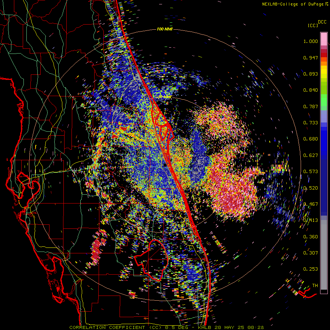Image resolution: width=330 pixels, height=330 pixels.
Task: Click the pink 1.000 band of color scale
Action: [324, 39]
